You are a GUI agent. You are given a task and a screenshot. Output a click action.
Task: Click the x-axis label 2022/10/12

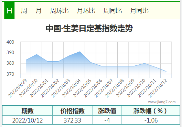(x=158, y=88)
